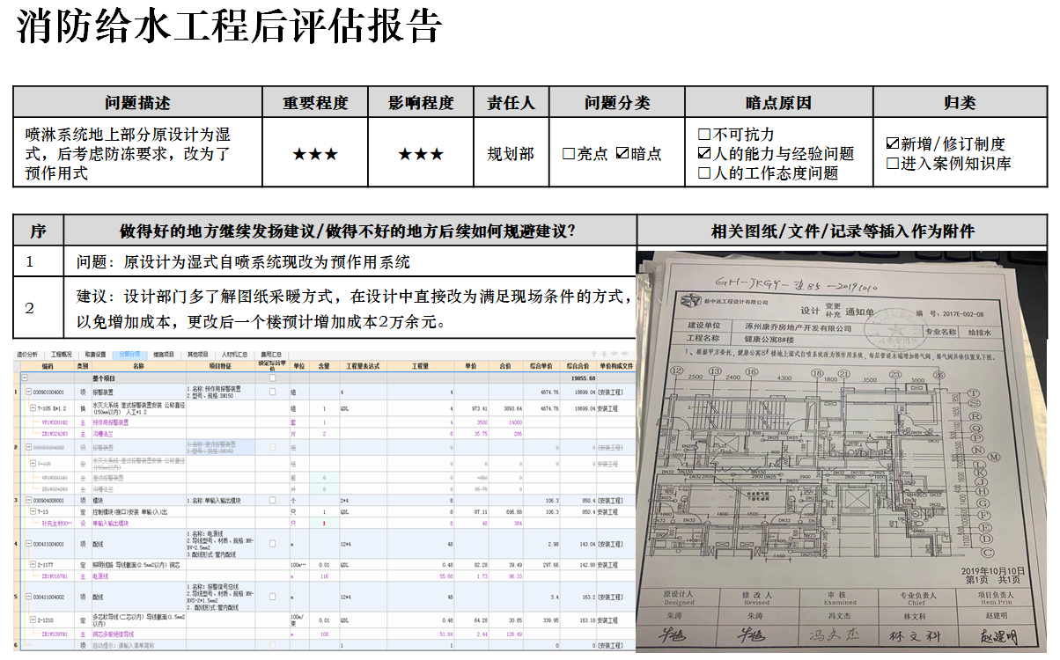Click the 工程量表达式 column header

pos(363,366)
